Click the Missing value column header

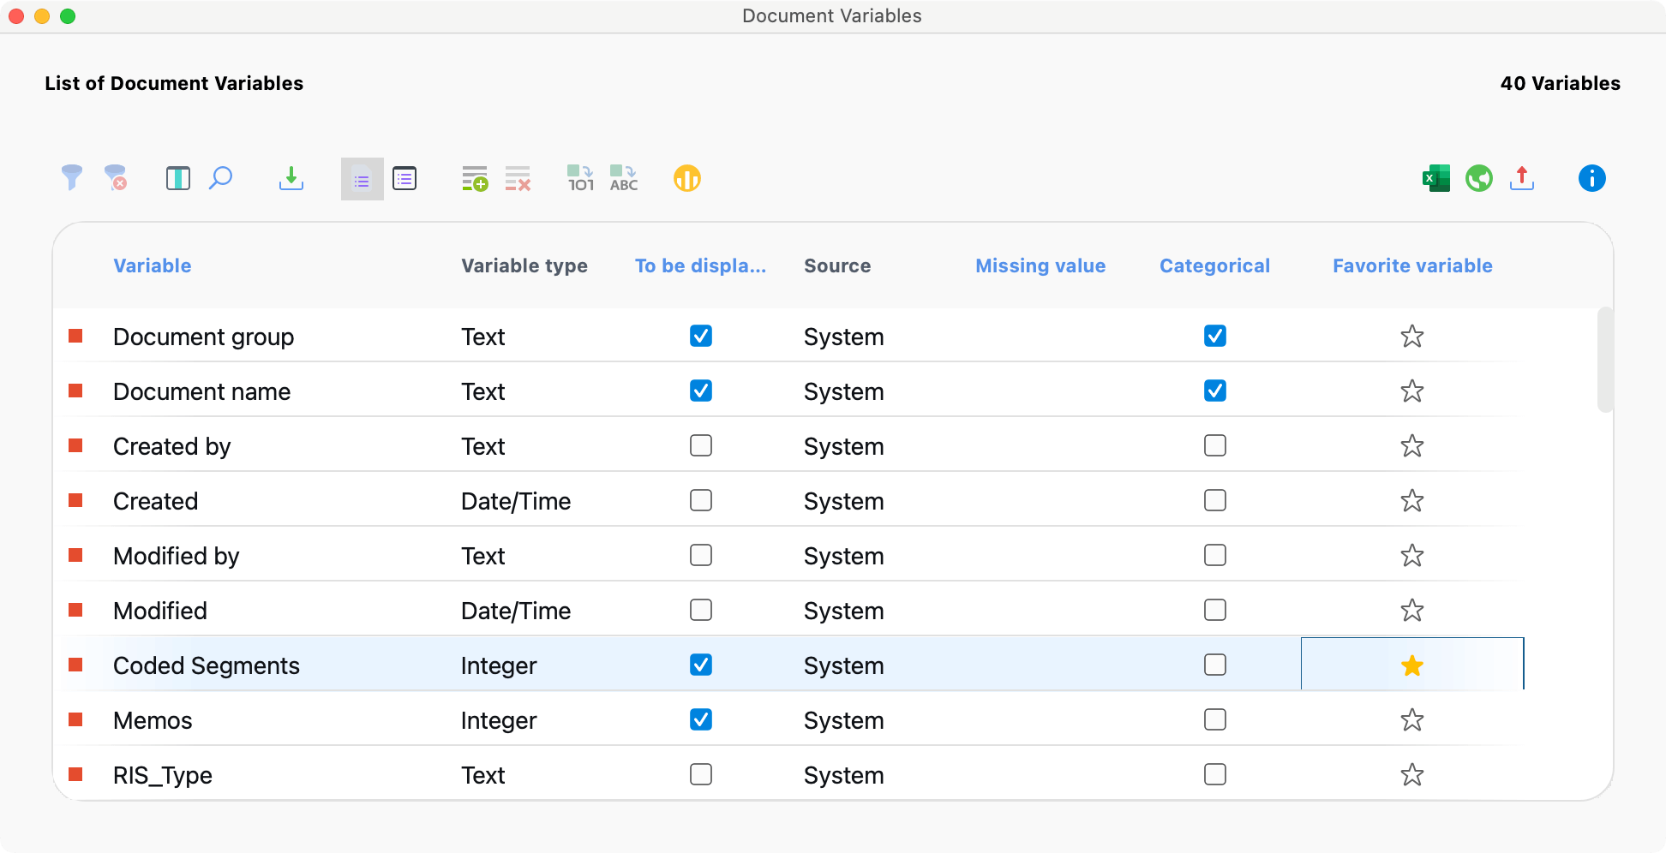tap(1040, 265)
